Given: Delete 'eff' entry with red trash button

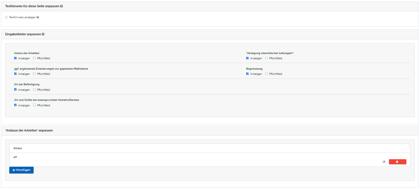Looking at the screenshot, I should click(397, 162).
